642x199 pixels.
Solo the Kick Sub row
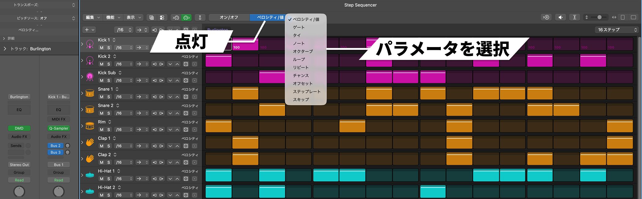point(109,80)
